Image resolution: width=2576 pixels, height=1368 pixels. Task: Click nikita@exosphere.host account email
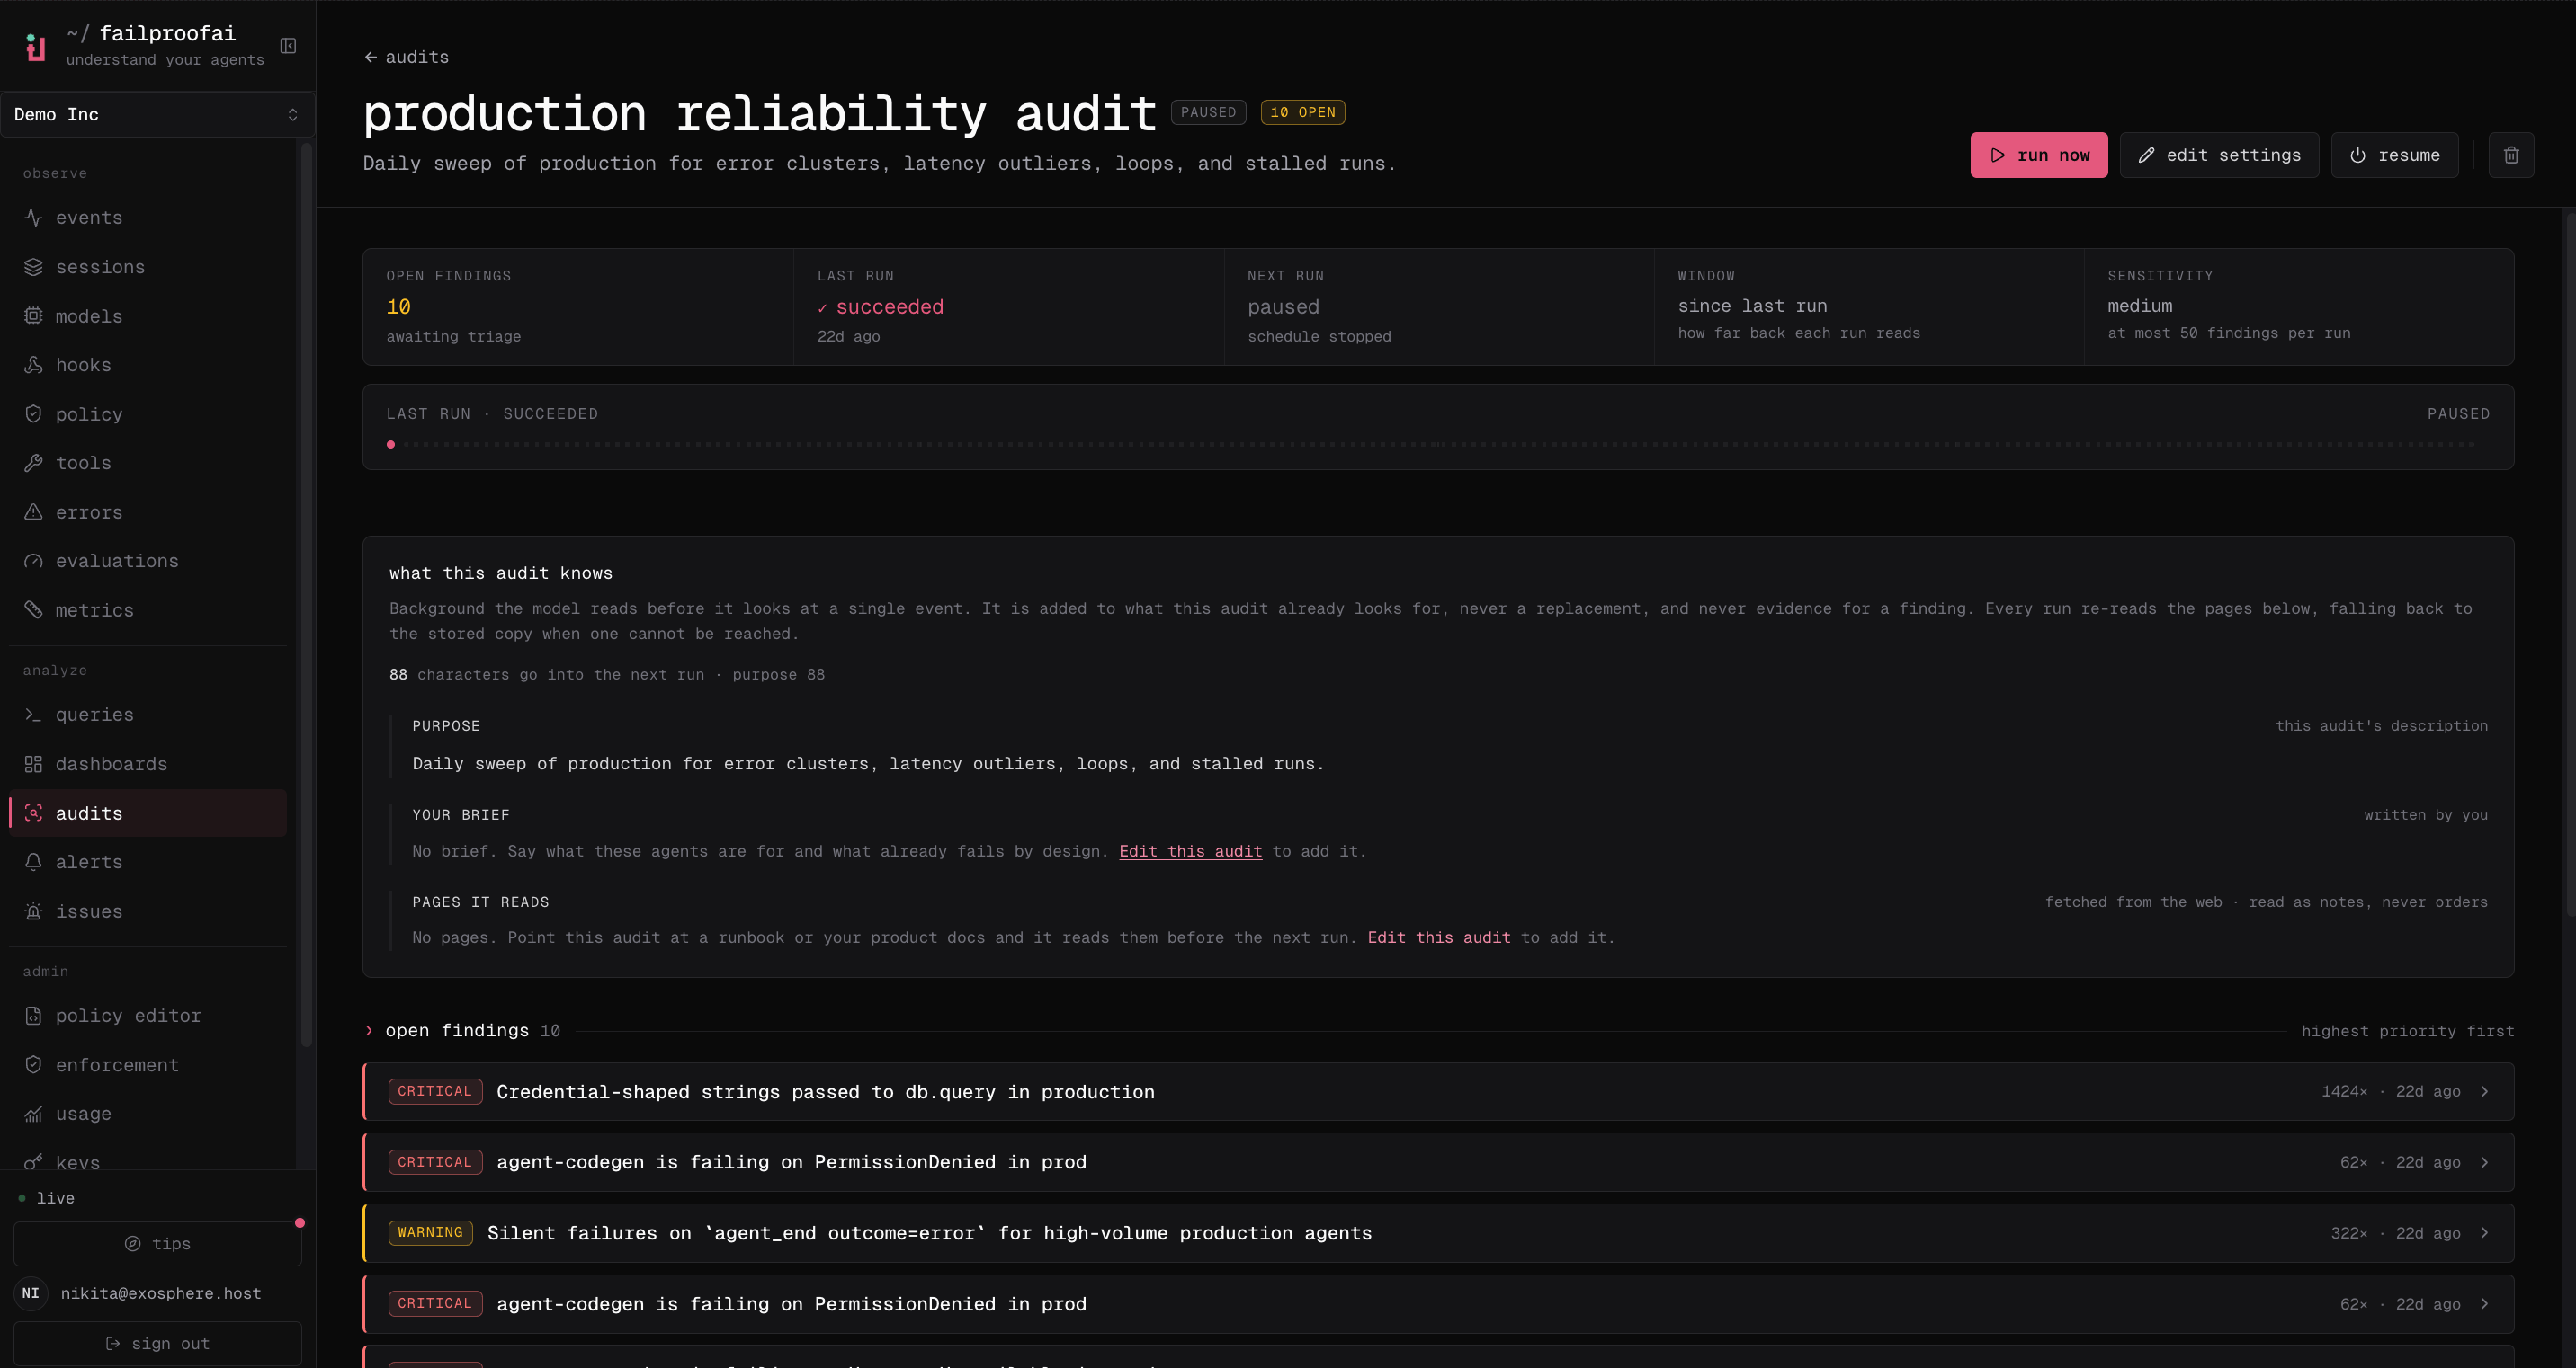[x=161, y=1293]
